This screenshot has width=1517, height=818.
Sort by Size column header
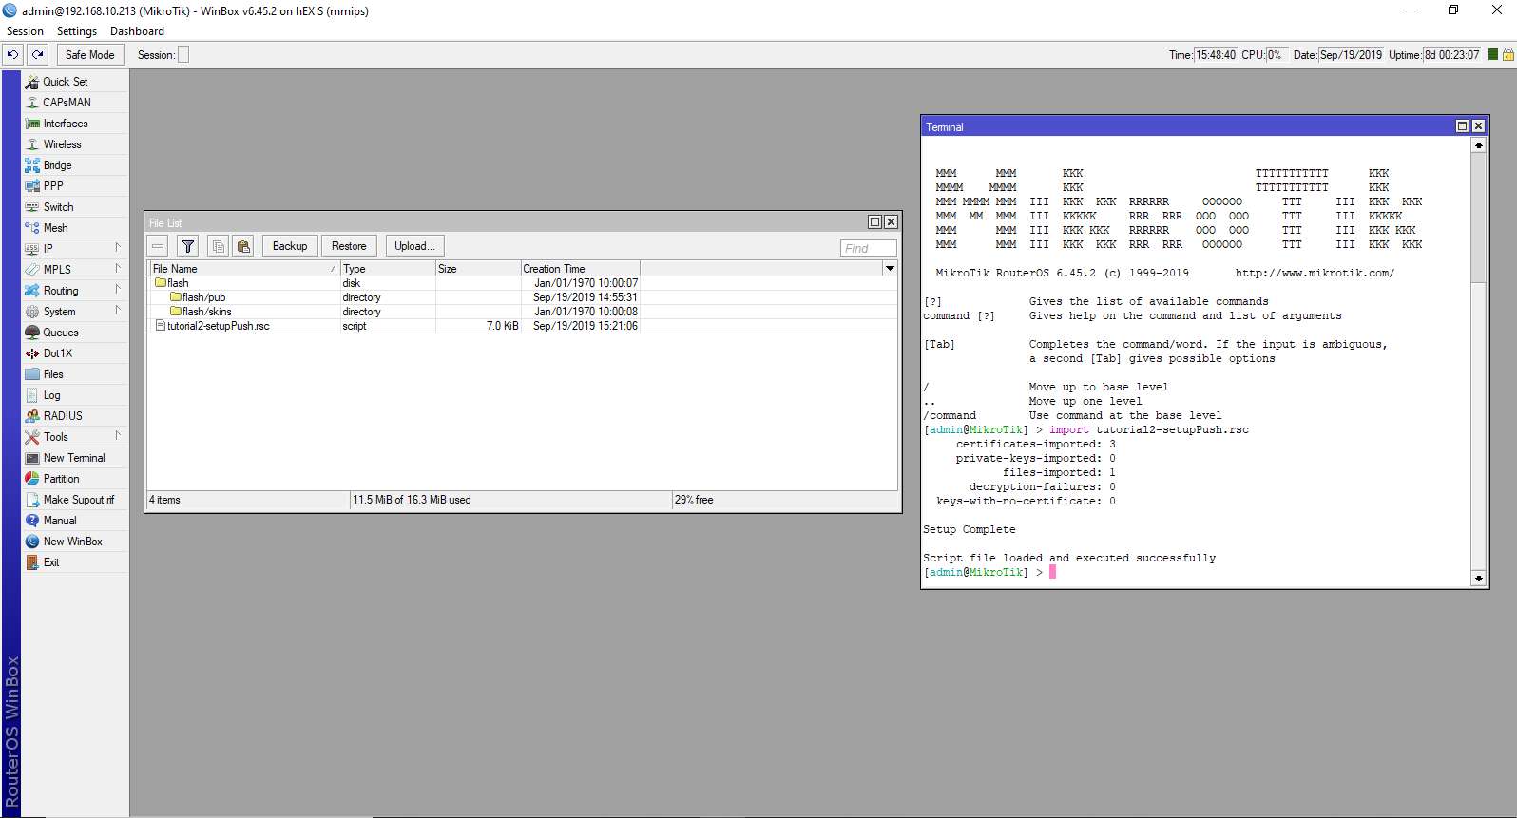click(x=477, y=269)
